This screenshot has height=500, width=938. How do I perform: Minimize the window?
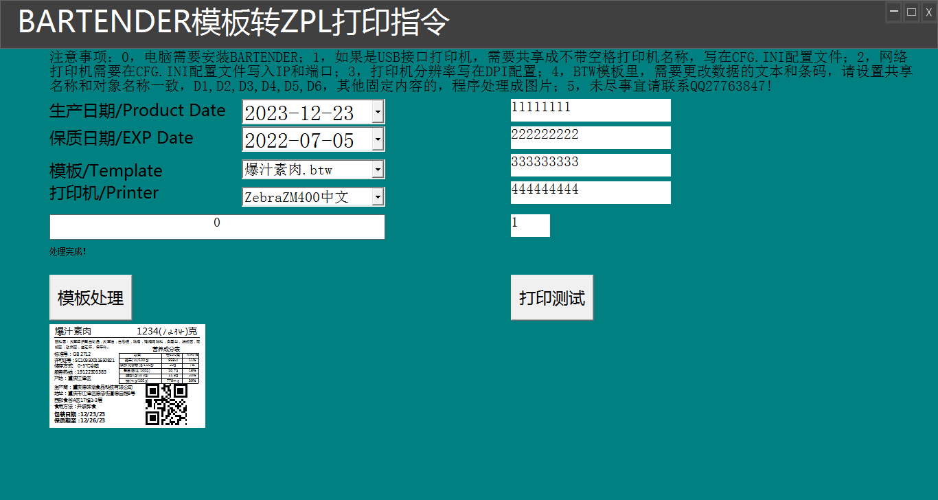point(894,12)
